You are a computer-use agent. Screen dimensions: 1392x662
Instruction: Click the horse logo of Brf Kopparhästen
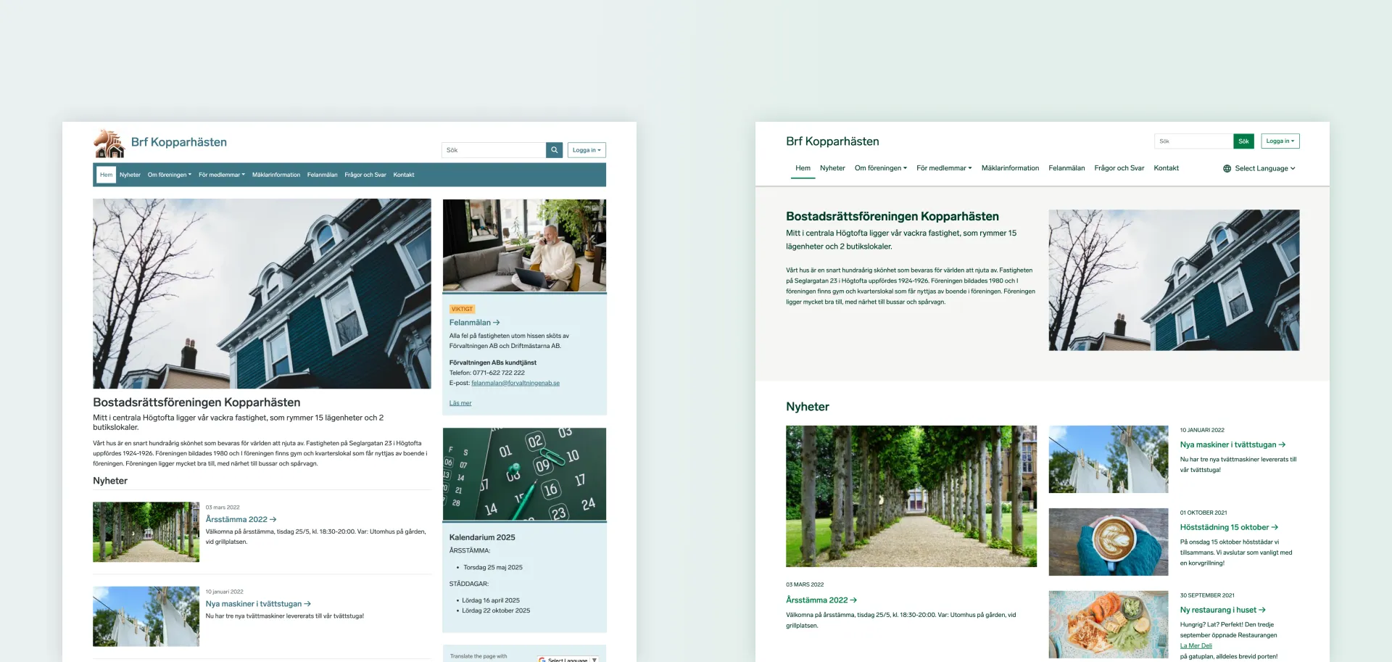(x=109, y=144)
